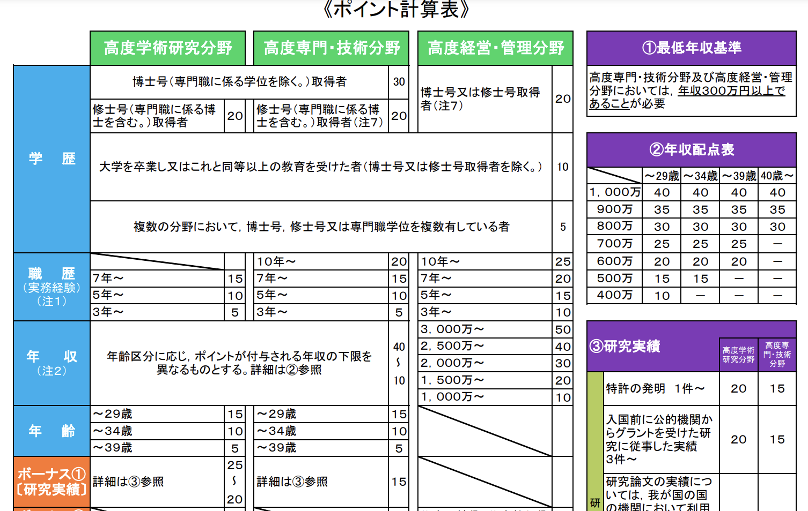Screen dimensions: 808x511
Task: Click the ③研究実績 purple header
Action: coord(625,347)
